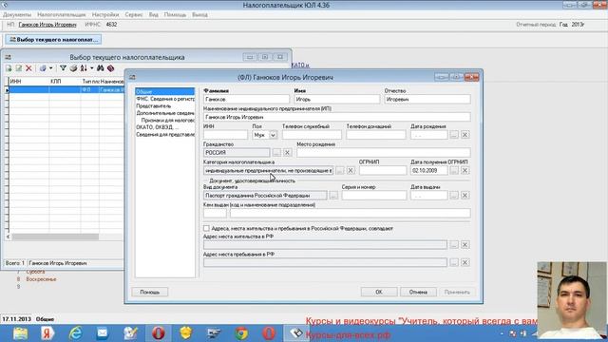Click the Помощь button
The width and height of the screenshot is (608, 342).
pyautogui.click(x=150, y=292)
